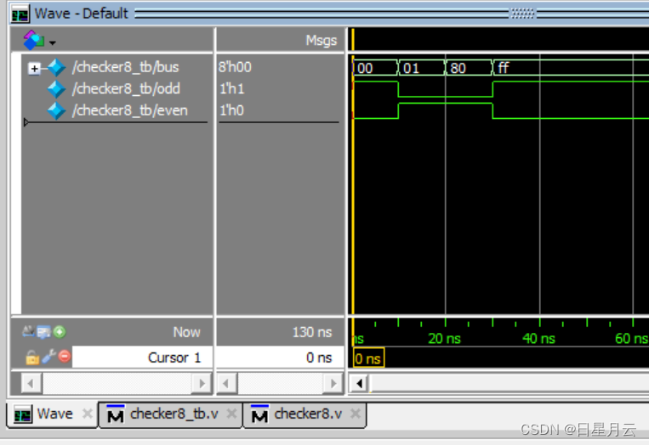Select the /checker8_tb/bus signal name

125,67
